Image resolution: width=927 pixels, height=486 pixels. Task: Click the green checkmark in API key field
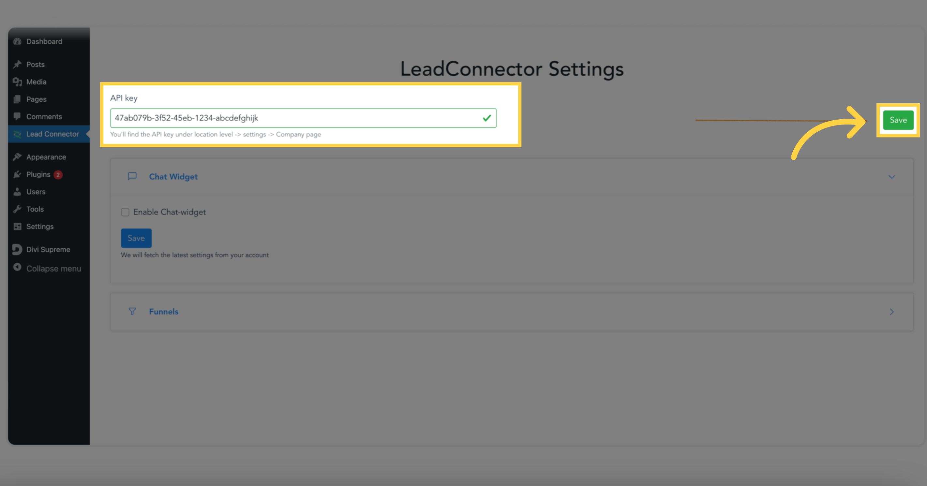point(487,118)
